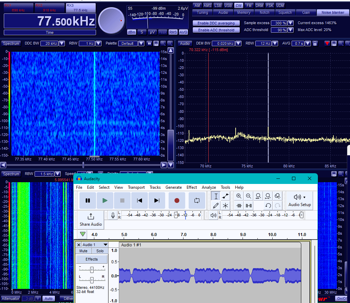The height and width of the screenshot is (303, 350).
Task: Trim audio outside selection
Action: click(239, 206)
